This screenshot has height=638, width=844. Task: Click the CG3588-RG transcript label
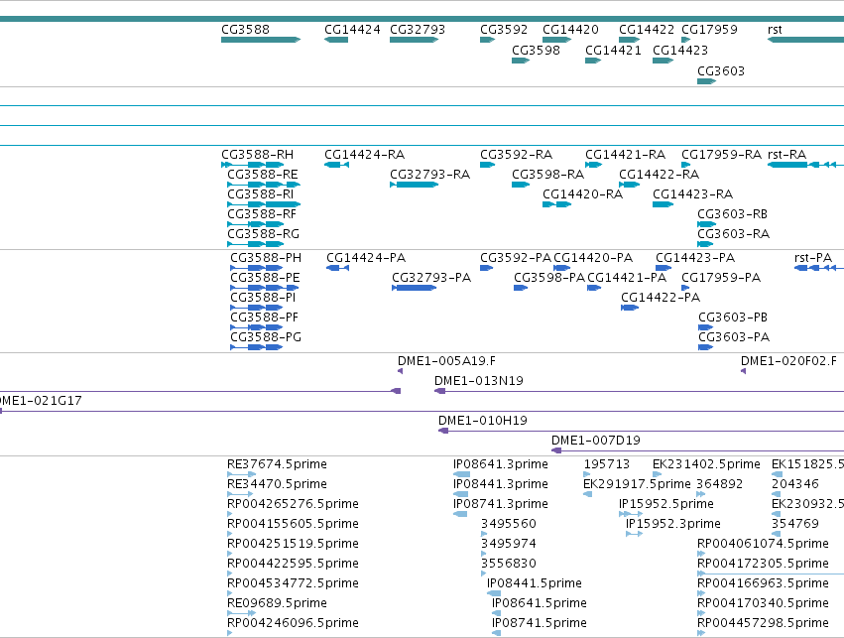[263, 234]
